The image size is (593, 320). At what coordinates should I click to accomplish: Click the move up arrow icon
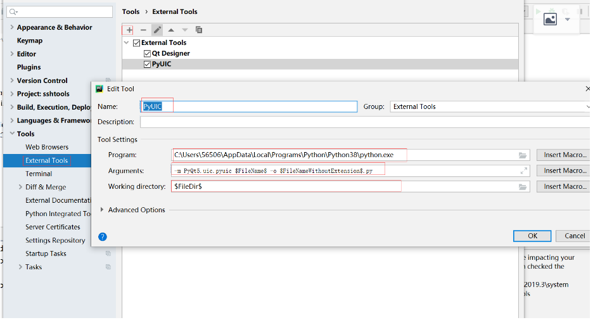coord(171,30)
